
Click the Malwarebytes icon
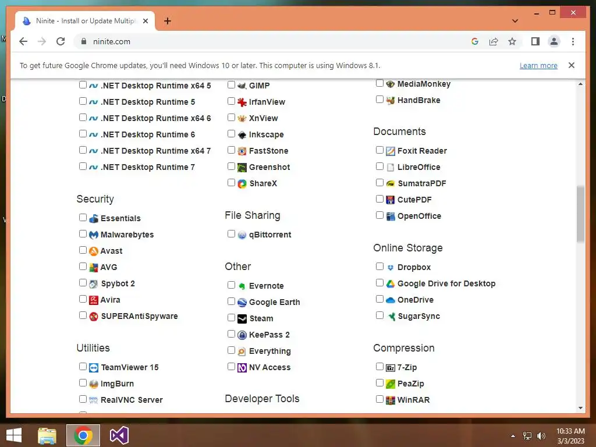click(94, 235)
